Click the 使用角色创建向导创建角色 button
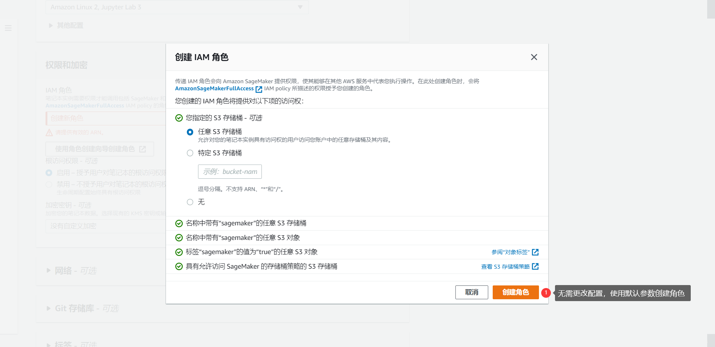This screenshot has width=715, height=347. (99, 149)
